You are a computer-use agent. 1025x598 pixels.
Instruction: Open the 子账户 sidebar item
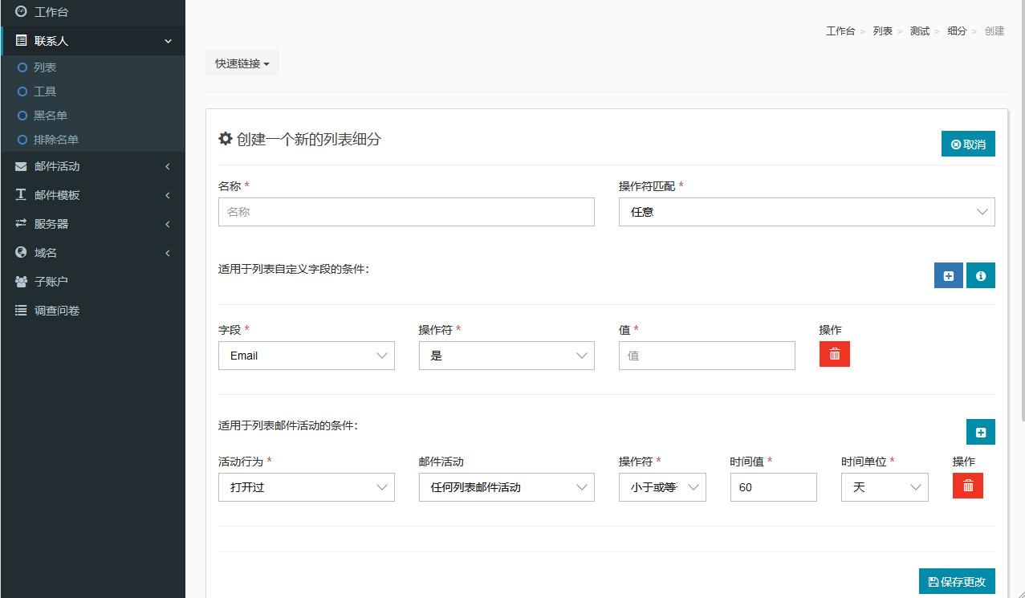[x=92, y=282]
